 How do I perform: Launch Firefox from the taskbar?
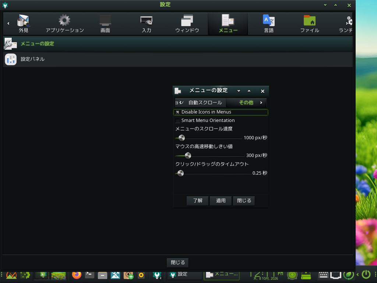77,275
